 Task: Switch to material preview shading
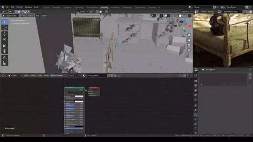click(183, 16)
